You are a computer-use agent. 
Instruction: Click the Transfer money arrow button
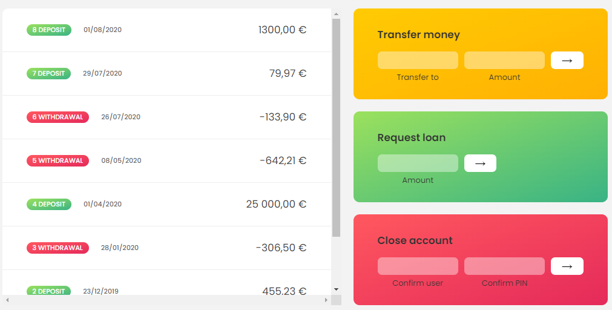(567, 61)
